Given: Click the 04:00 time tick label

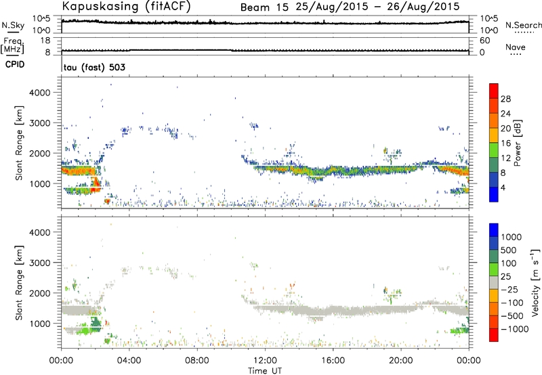Looking at the screenshot, I should pyautogui.click(x=129, y=361).
